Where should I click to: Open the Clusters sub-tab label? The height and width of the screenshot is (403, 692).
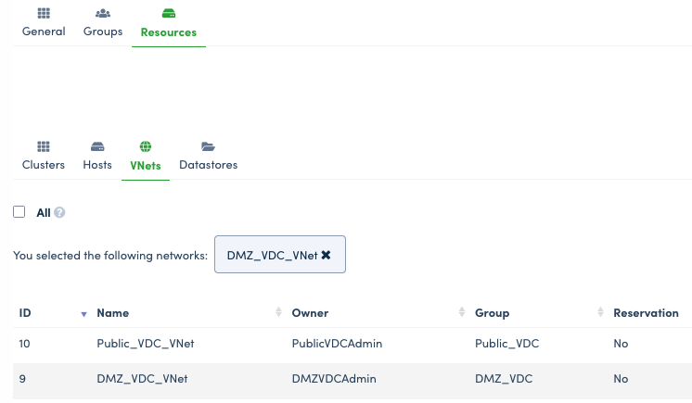(x=44, y=165)
